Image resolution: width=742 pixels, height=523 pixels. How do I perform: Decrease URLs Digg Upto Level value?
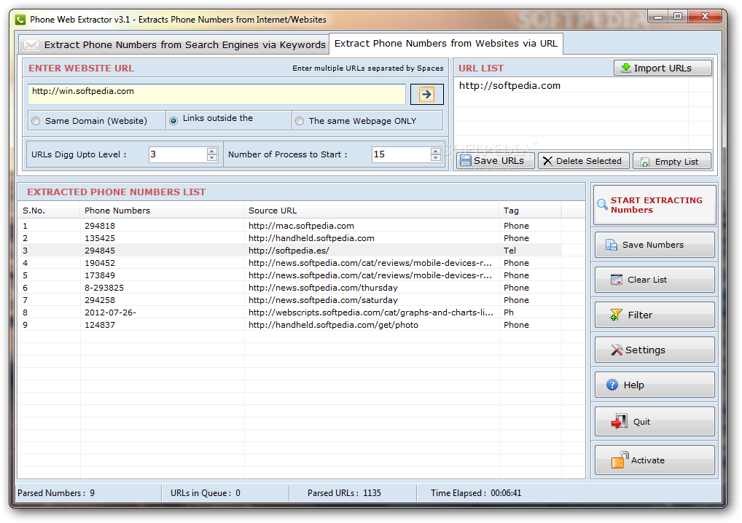212,158
